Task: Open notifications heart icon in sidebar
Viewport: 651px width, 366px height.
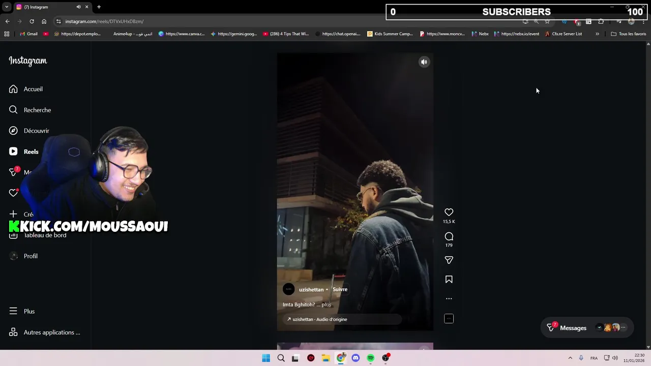Action: (x=14, y=193)
